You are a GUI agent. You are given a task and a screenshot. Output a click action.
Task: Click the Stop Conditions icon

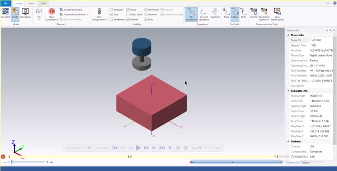click(51, 14)
